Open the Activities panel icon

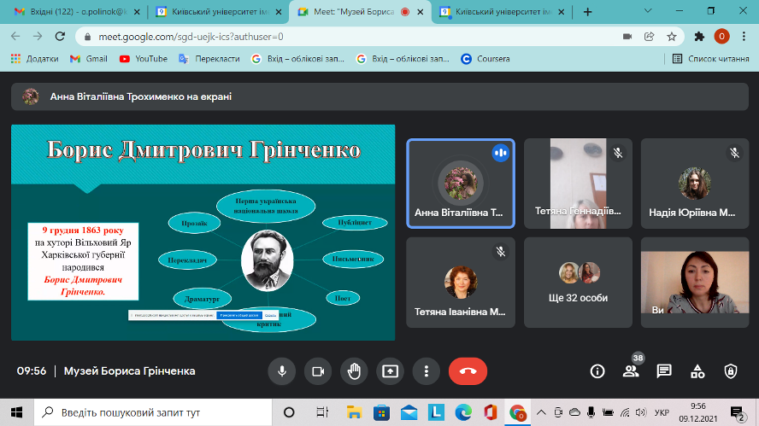[x=697, y=371]
